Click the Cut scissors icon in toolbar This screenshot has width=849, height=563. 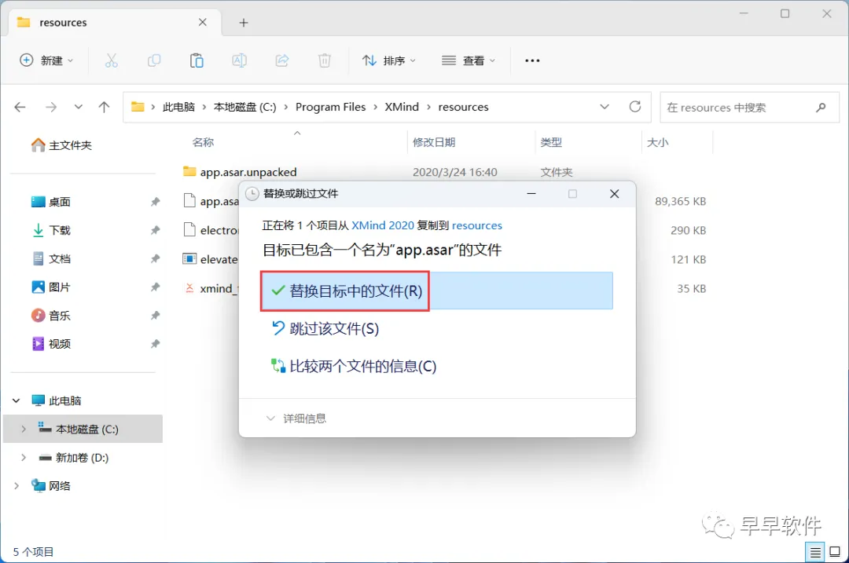coord(111,60)
